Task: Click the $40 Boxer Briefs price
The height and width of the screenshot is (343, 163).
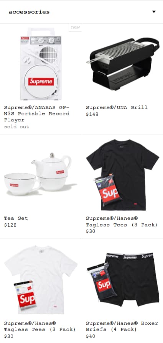Action: pyautogui.click(x=91, y=336)
